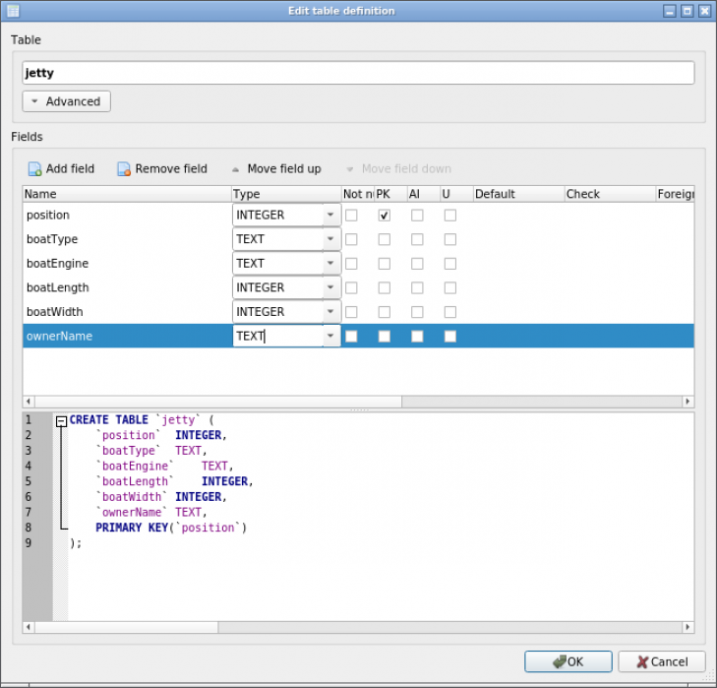Click in ownerName type field showing TEXT
Screen dimensions: 717x688
point(278,337)
